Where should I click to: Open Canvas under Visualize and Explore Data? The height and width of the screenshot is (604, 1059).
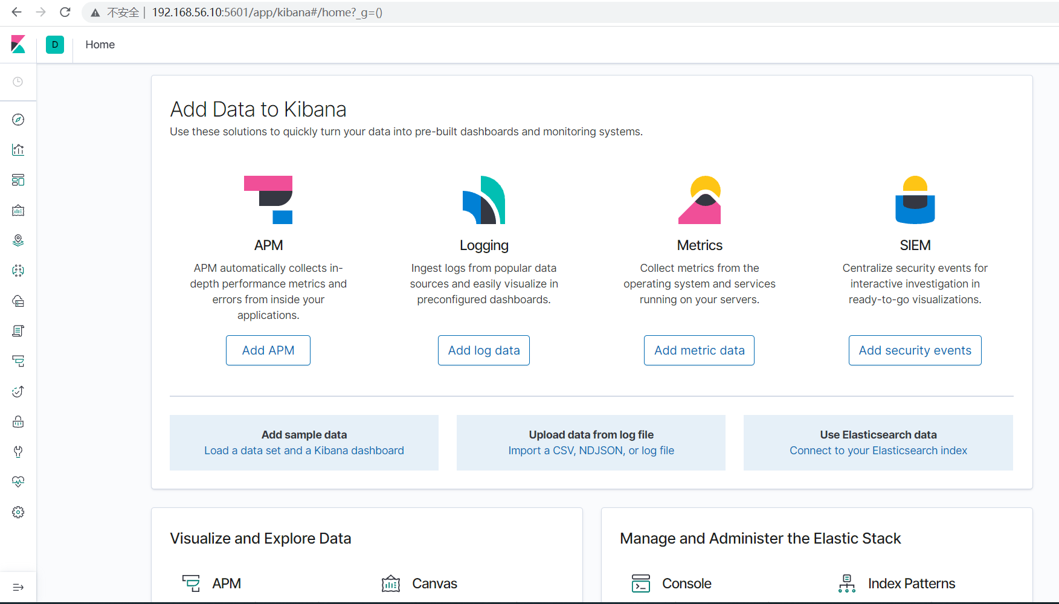click(435, 583)
